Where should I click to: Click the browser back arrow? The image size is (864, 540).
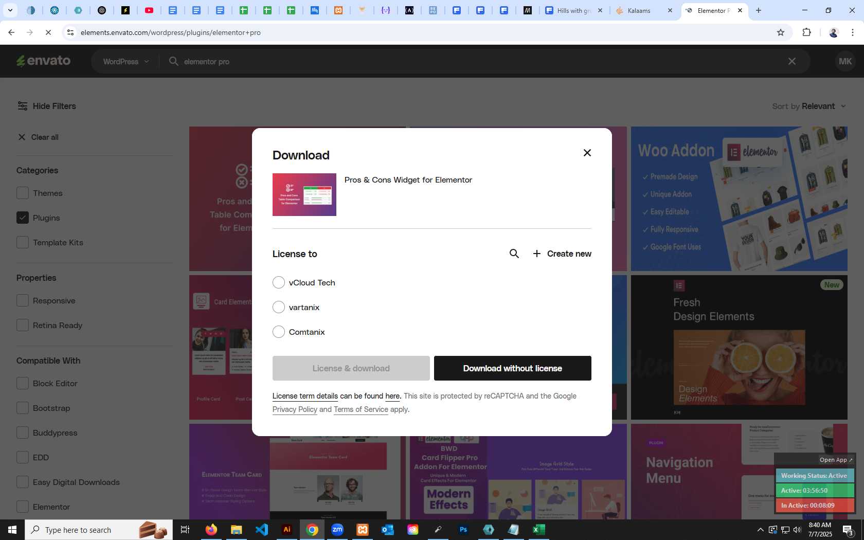[x=11, y=32]
